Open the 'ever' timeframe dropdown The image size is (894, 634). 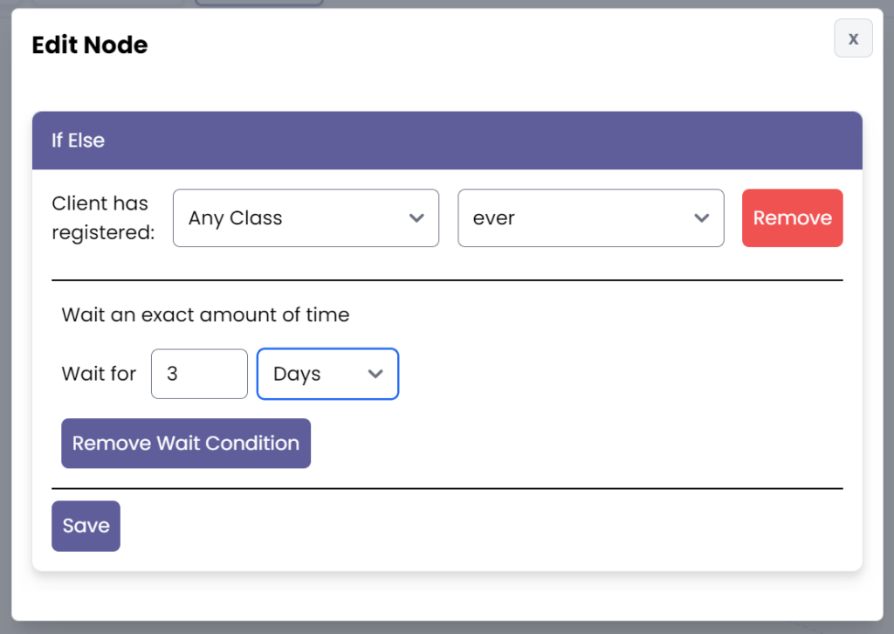[x=590, y=218]
